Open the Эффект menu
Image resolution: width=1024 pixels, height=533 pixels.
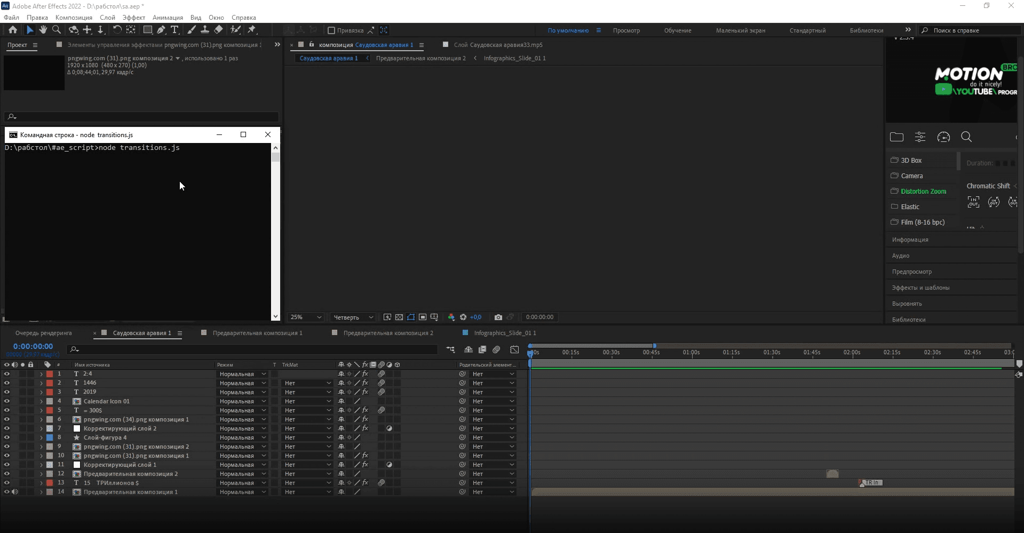(x=133, y=18)
